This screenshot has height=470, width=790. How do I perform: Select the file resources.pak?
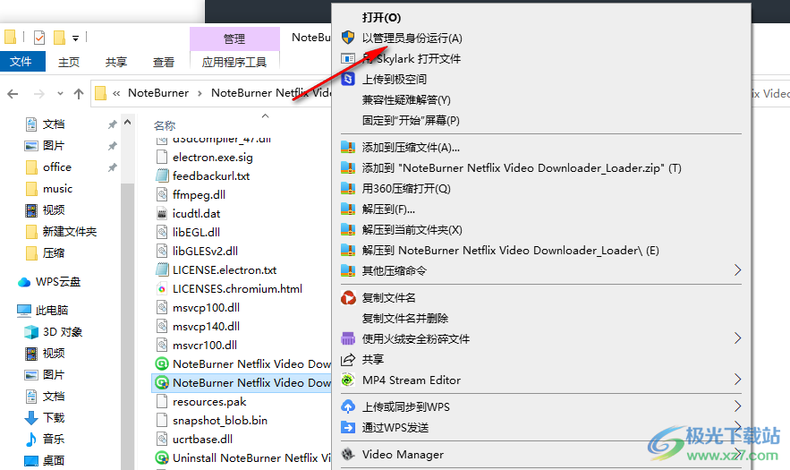coord(209,402)
